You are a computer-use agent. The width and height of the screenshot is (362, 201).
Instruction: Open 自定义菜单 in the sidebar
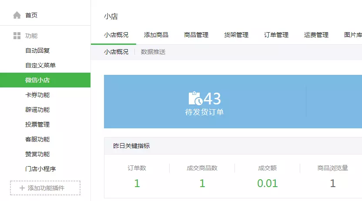pos(40,65)
